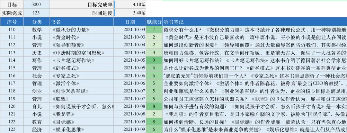Select score 2 for 《我是猫》
Image resolution: width=347 pixels, height=133 pixels.
pyautogui.click(x=154, y=114)
